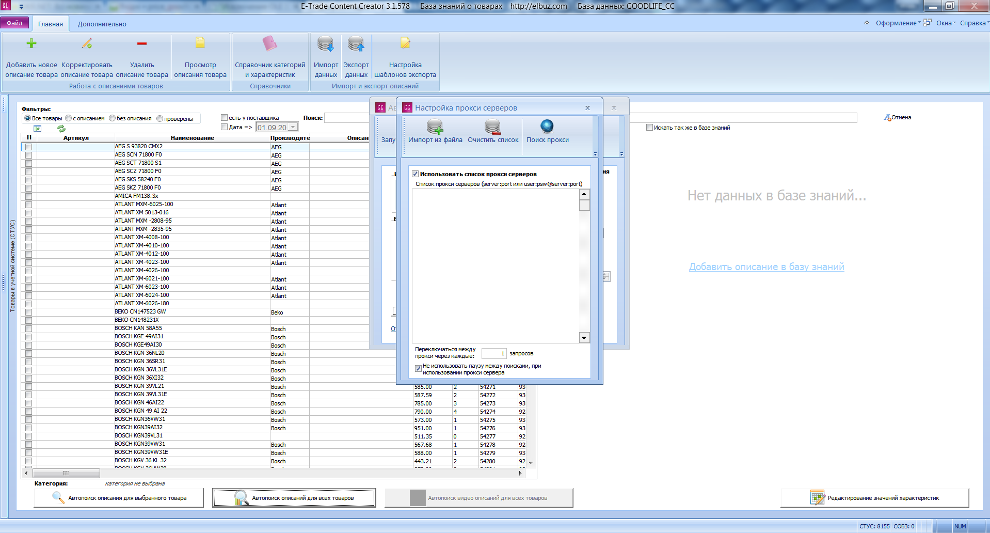Select с описанием filter radio button
This screenshot has width=990, height=533.
(x=69, y=118)
